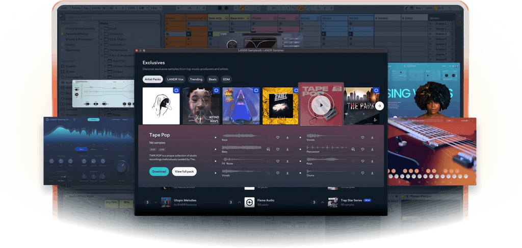Select the Artist Packs filter pill
The image size is (522, 248).
[153, 79]
